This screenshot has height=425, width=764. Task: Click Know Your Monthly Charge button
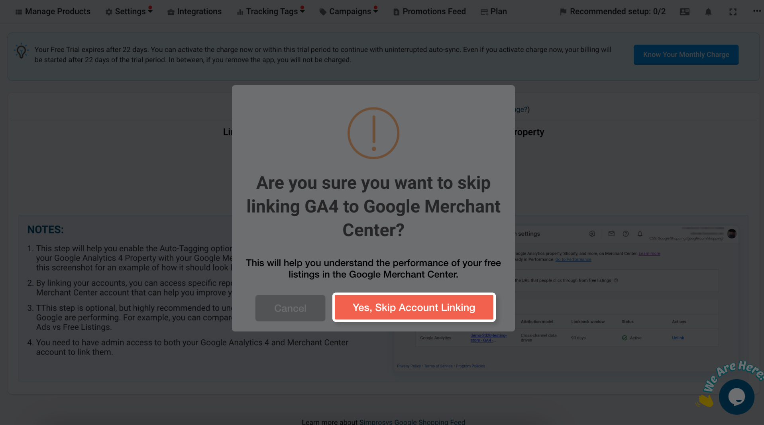point(686,55)
